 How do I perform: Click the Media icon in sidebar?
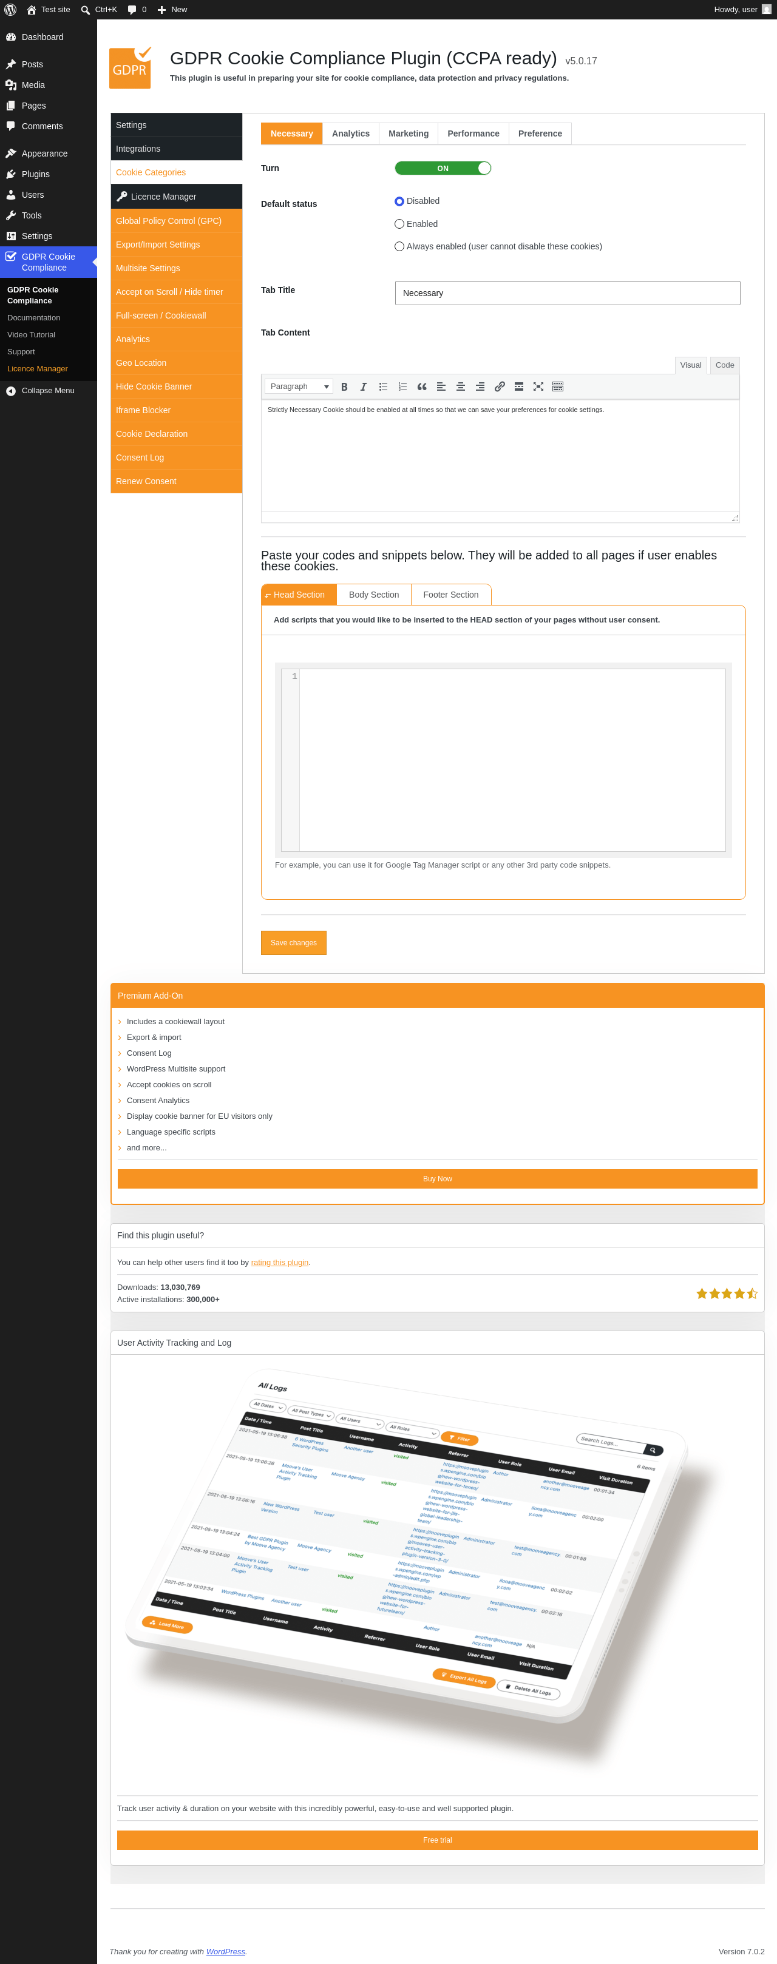pos(11,86)
